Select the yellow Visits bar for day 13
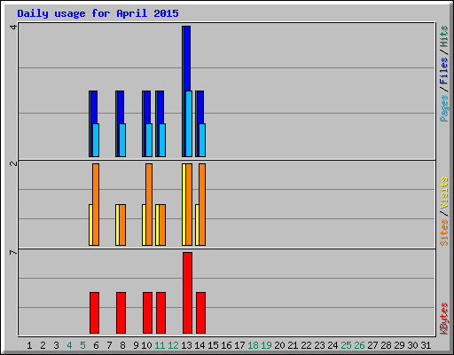 point(184,204)
